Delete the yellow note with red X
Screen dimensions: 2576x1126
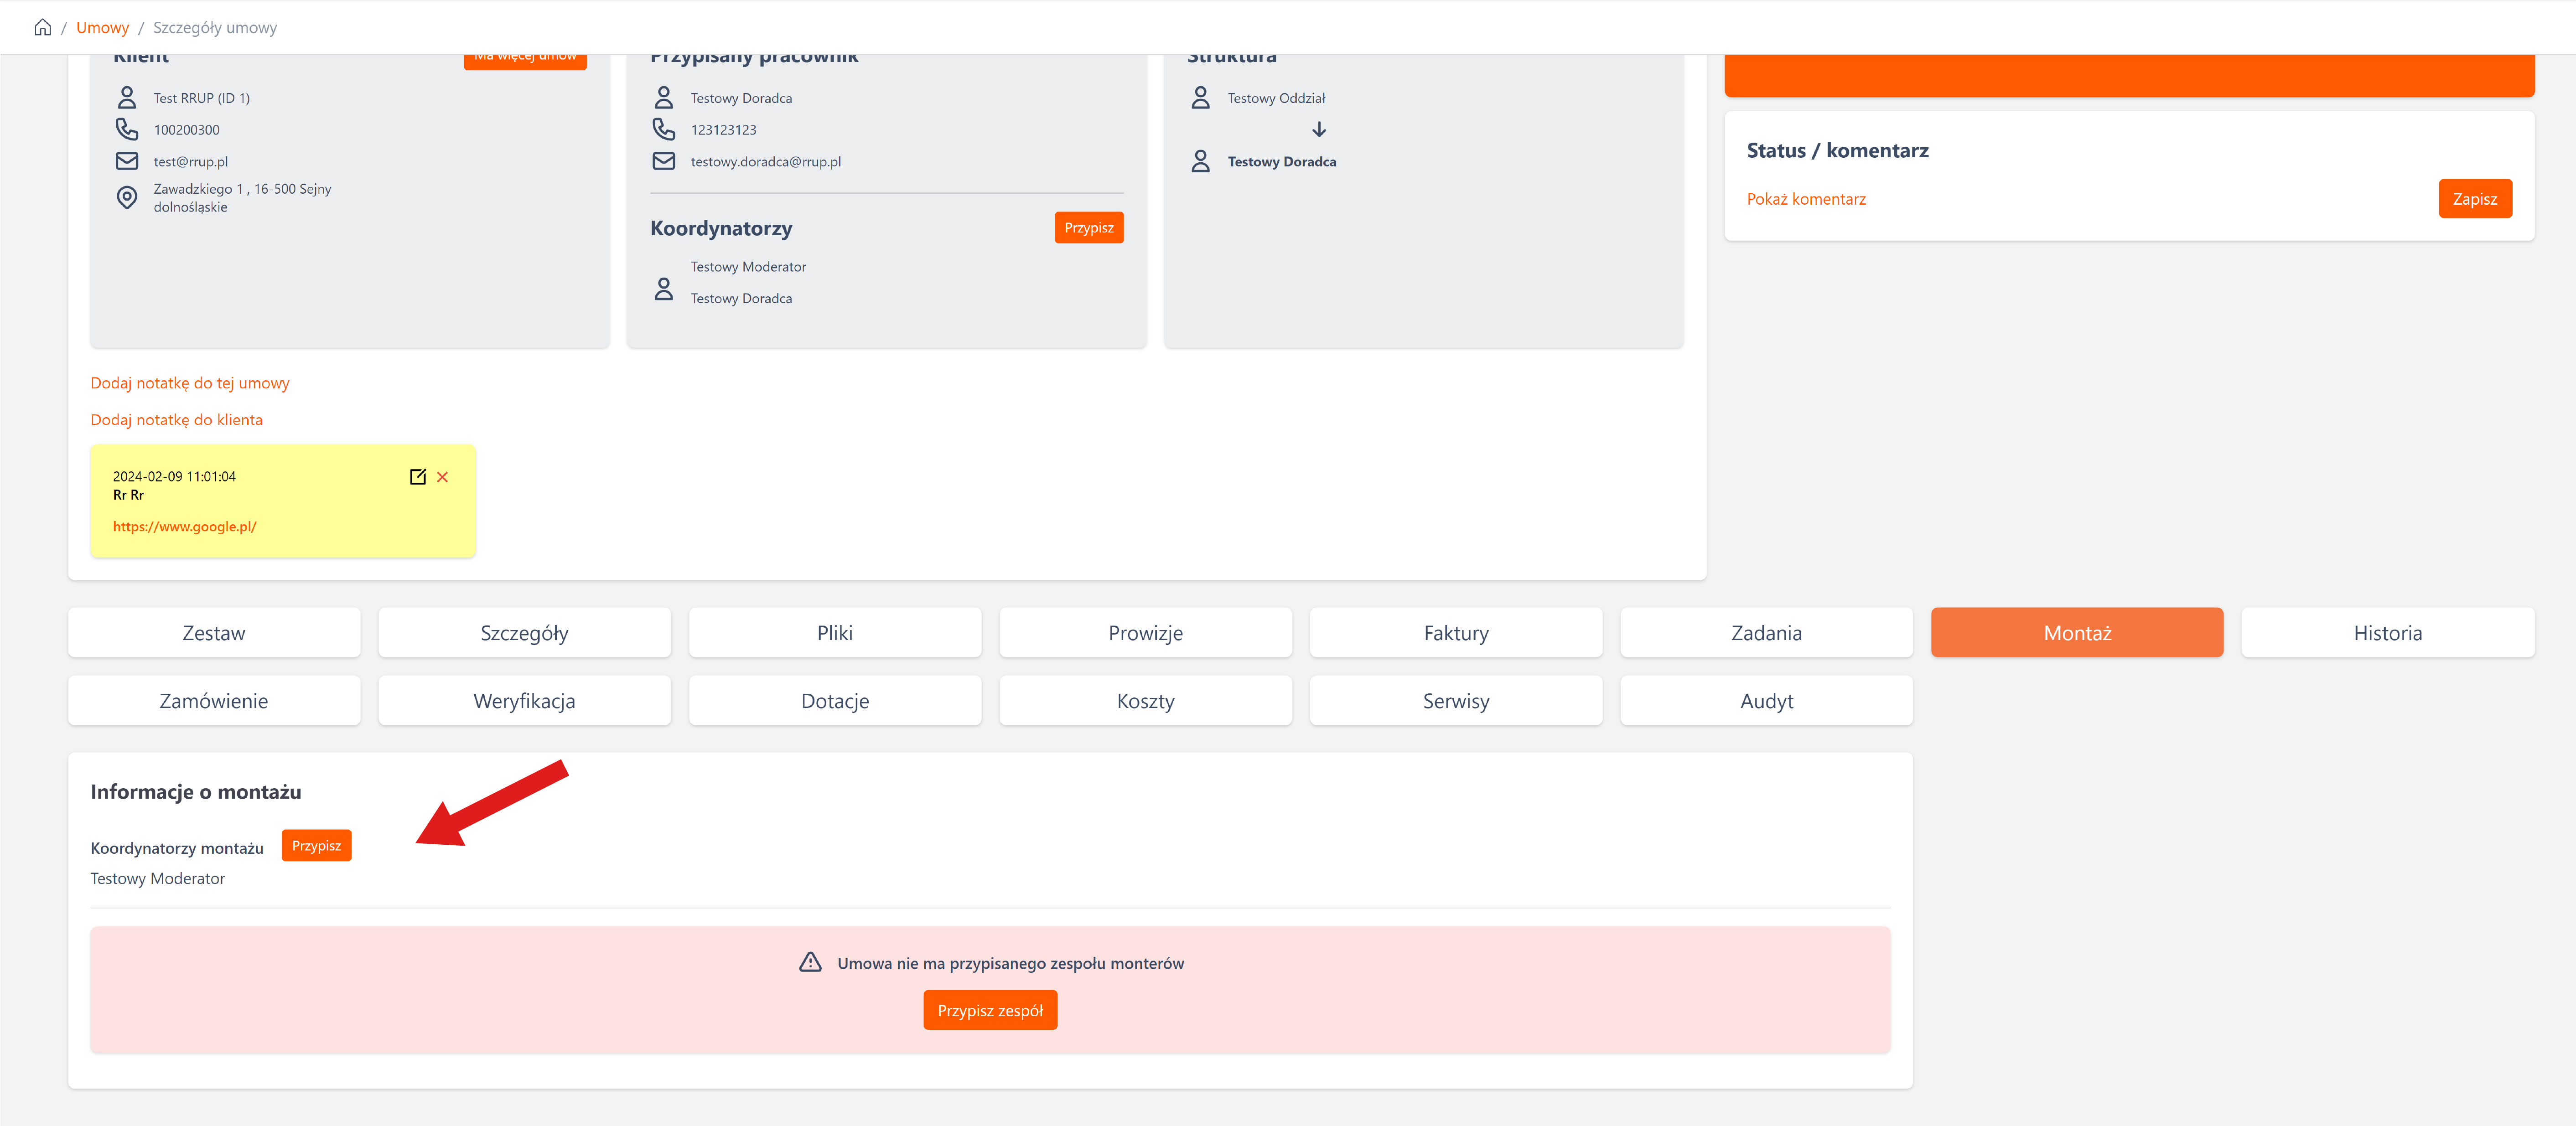point(442,477)
